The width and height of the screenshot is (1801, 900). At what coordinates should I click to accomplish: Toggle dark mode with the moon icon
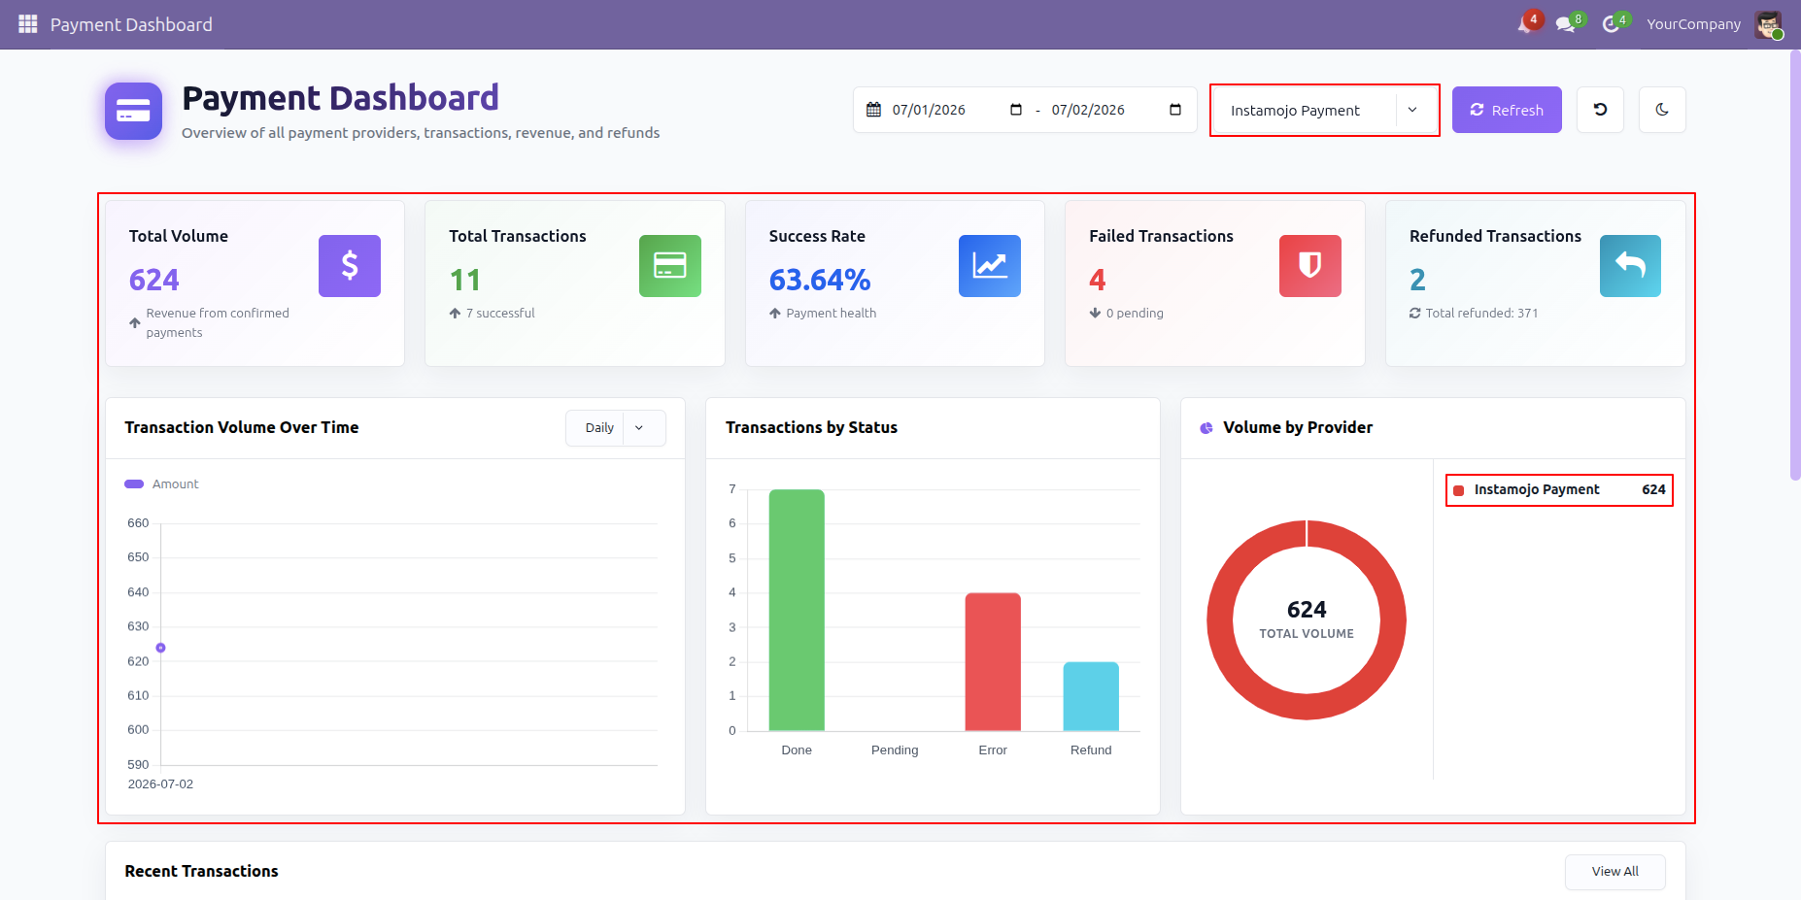(x=1662, y=110)
